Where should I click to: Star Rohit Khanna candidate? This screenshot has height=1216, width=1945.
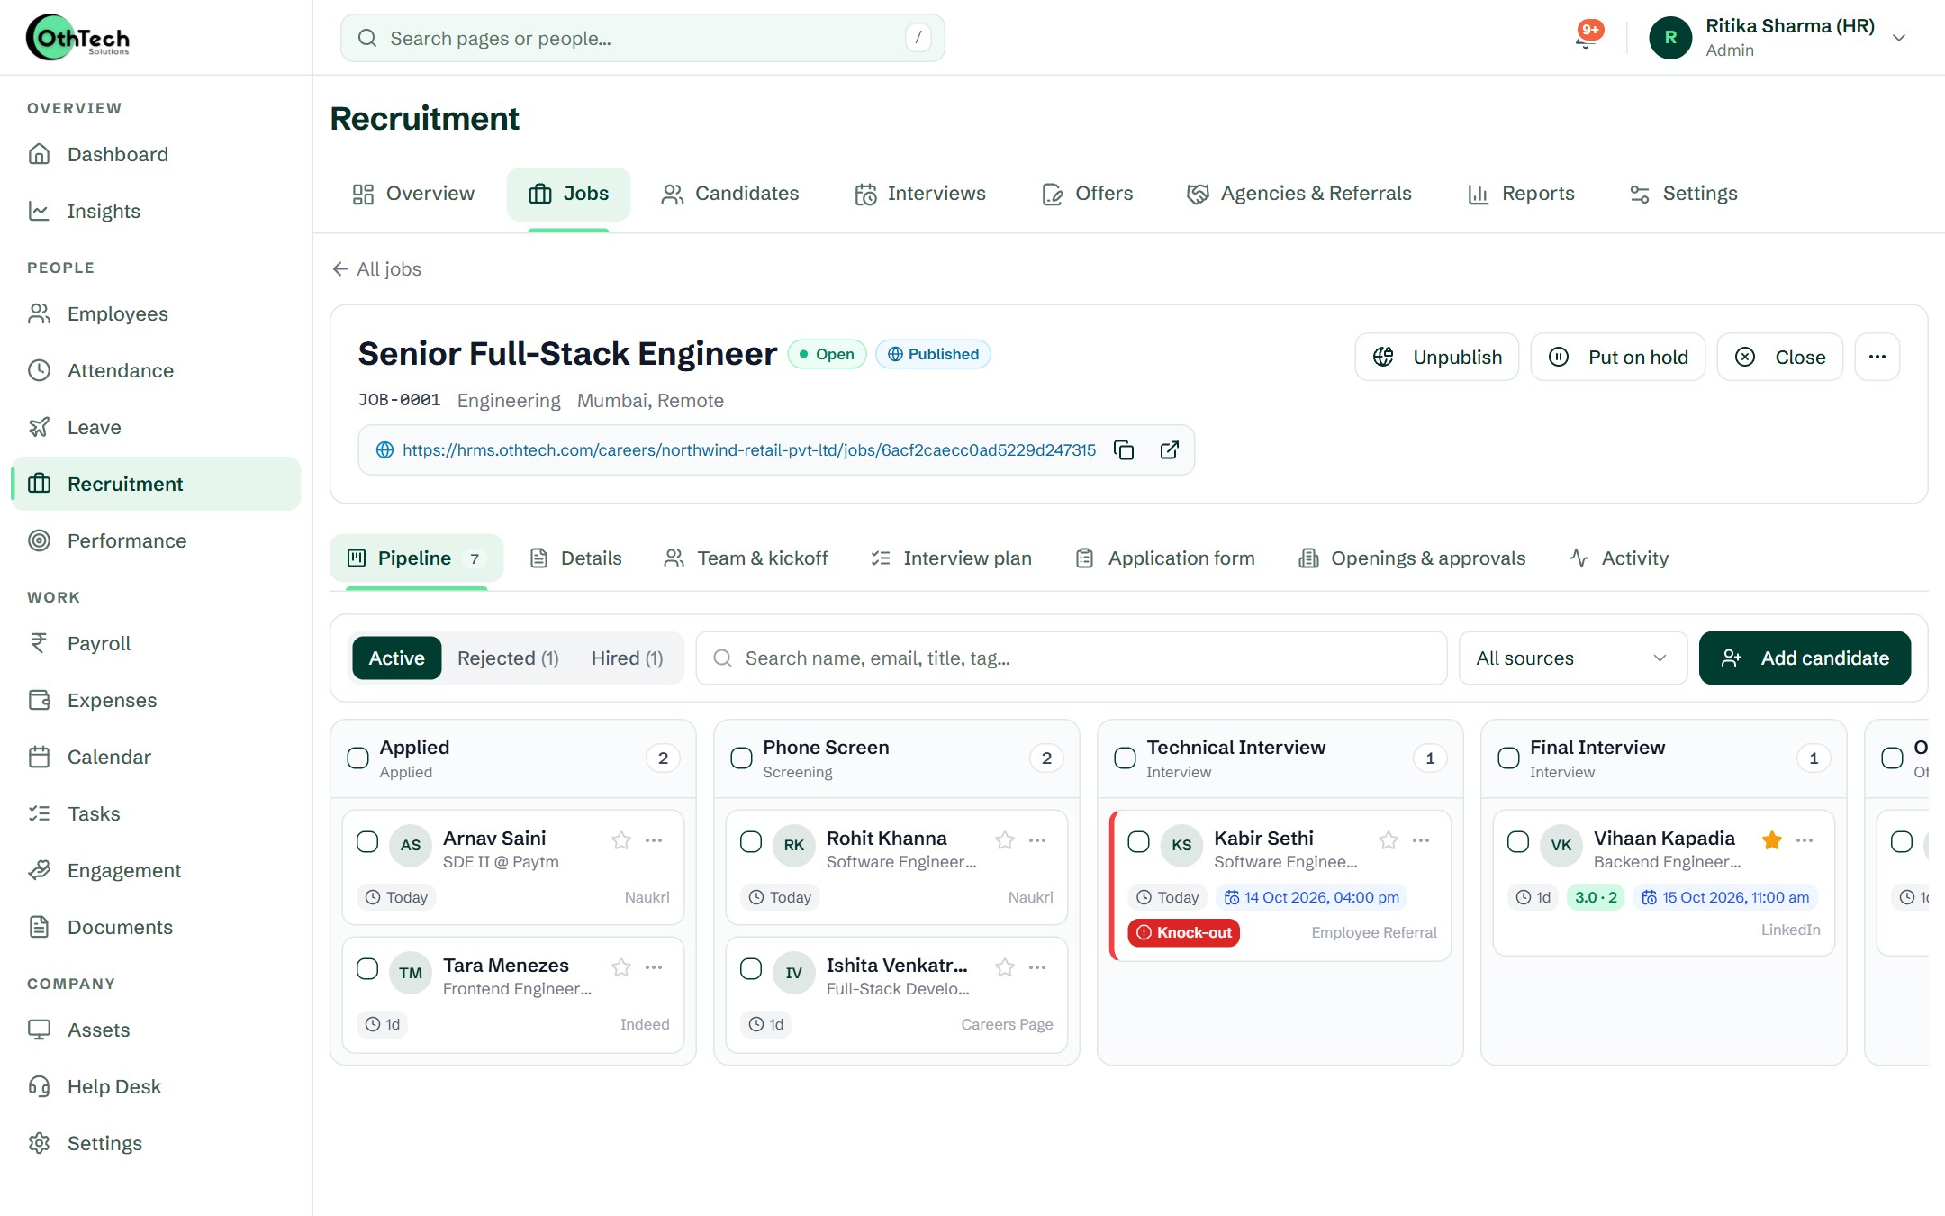(x=1004, y=840)
